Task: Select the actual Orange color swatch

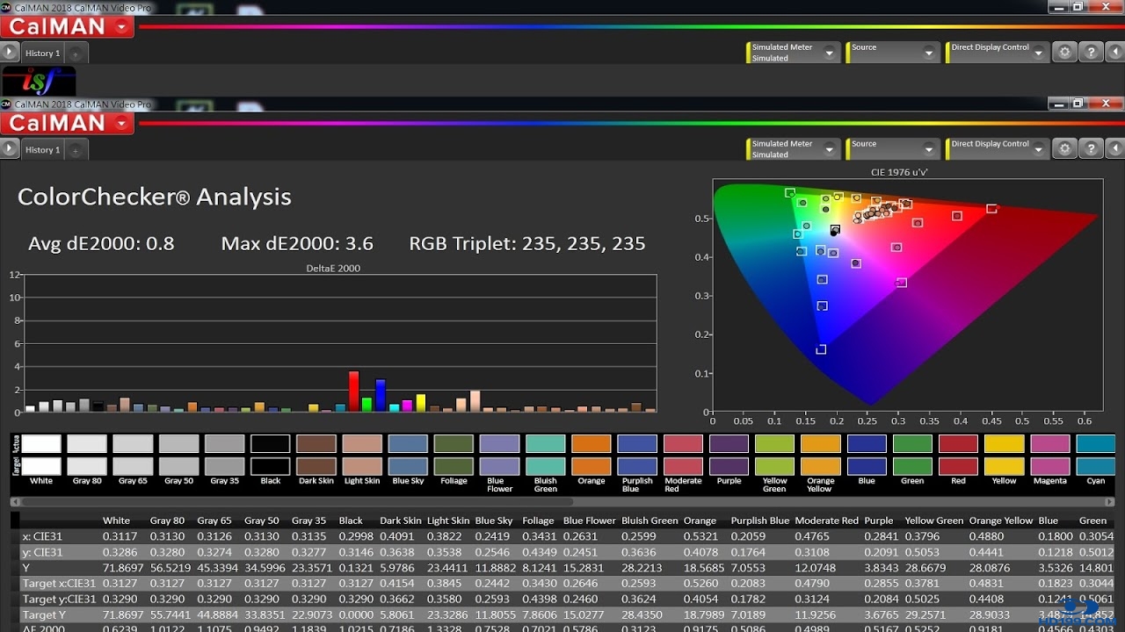Action: (591, 444)
